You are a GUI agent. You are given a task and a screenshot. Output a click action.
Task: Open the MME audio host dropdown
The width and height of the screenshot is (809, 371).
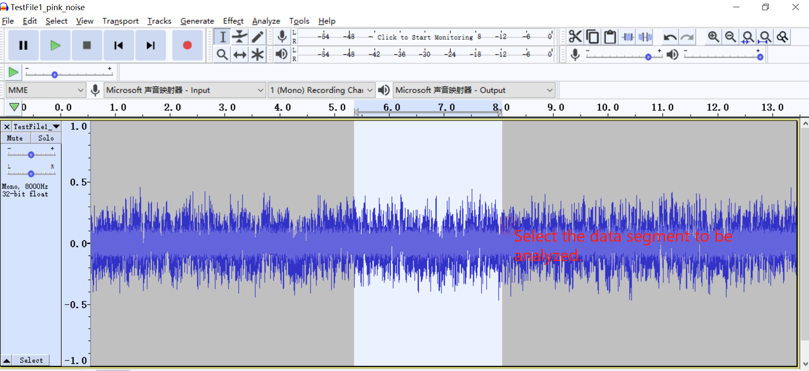point(46,90)
